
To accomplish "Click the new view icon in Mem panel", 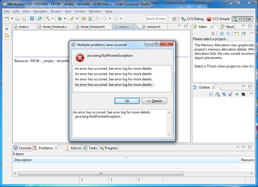I will (x=237, y=34).
